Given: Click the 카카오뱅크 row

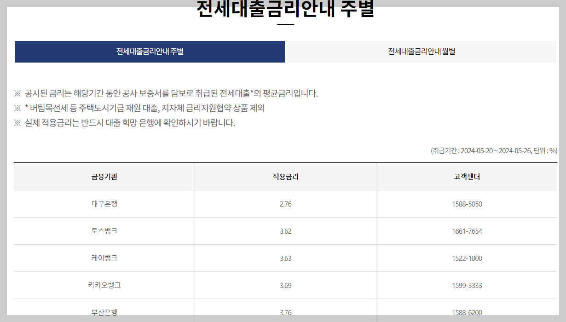Looking at the screenshot, I should point(105,286).
